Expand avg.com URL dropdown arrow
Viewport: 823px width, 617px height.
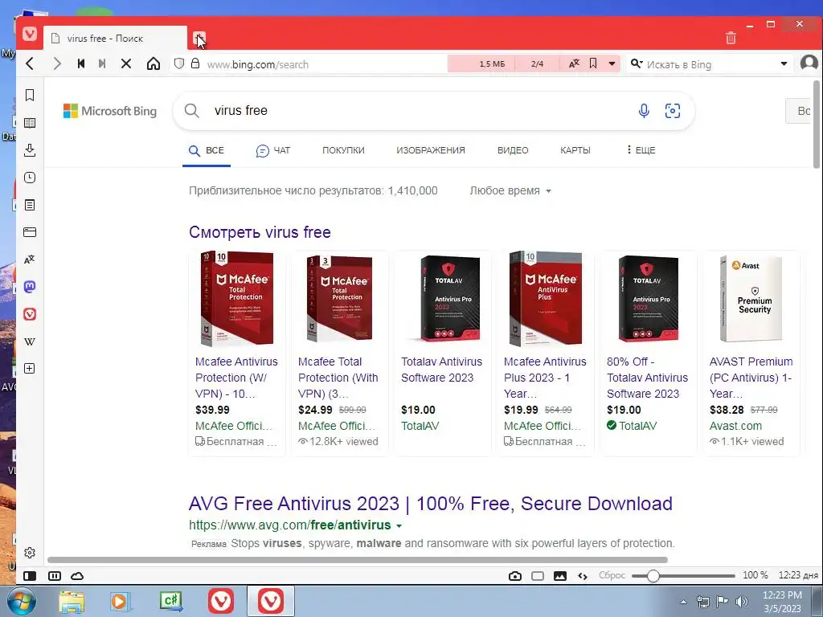click(x=399, y=525)
